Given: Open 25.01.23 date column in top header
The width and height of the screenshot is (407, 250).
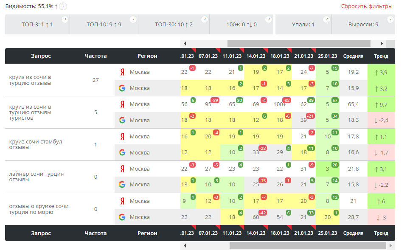Looking at the screenshot, I should (x=327, y=56).
